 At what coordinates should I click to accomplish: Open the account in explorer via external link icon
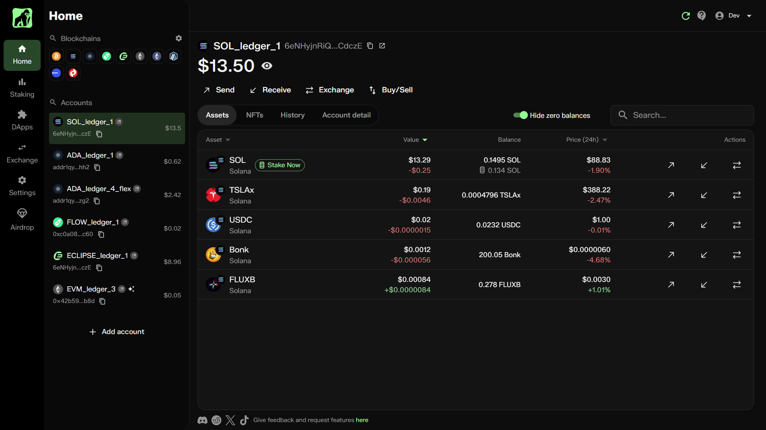(382, 46)
